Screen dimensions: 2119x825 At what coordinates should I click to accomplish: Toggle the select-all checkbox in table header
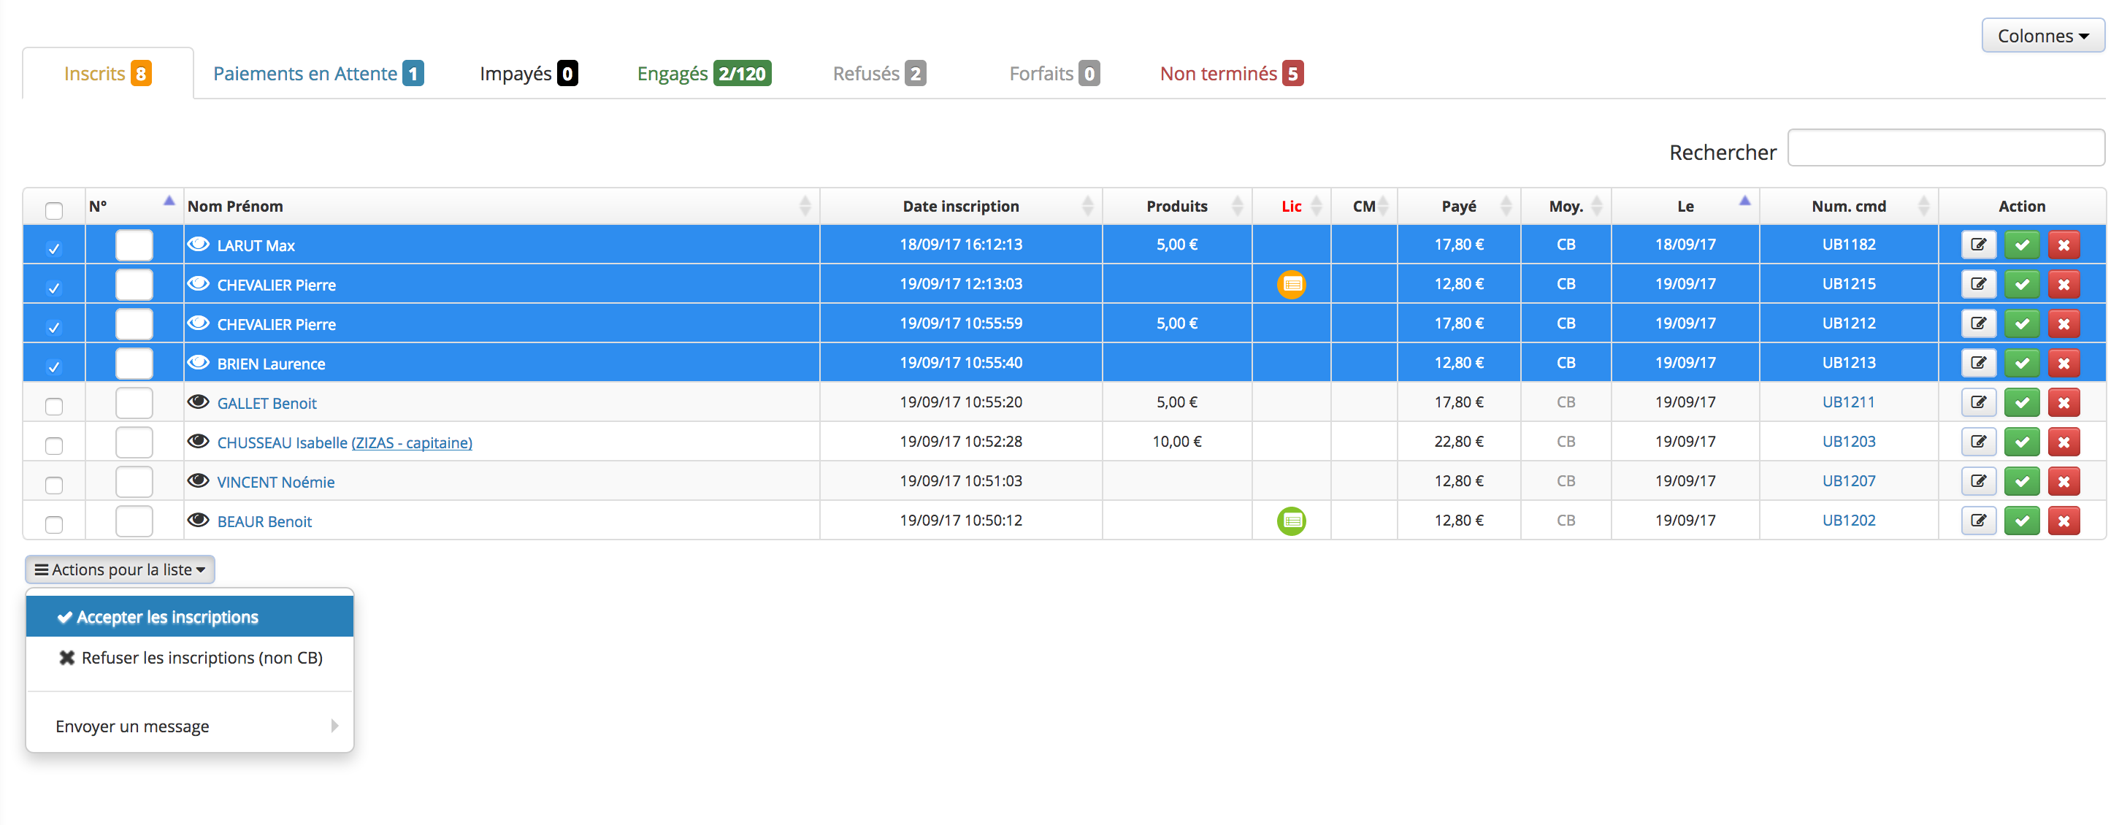click(53, 210)
